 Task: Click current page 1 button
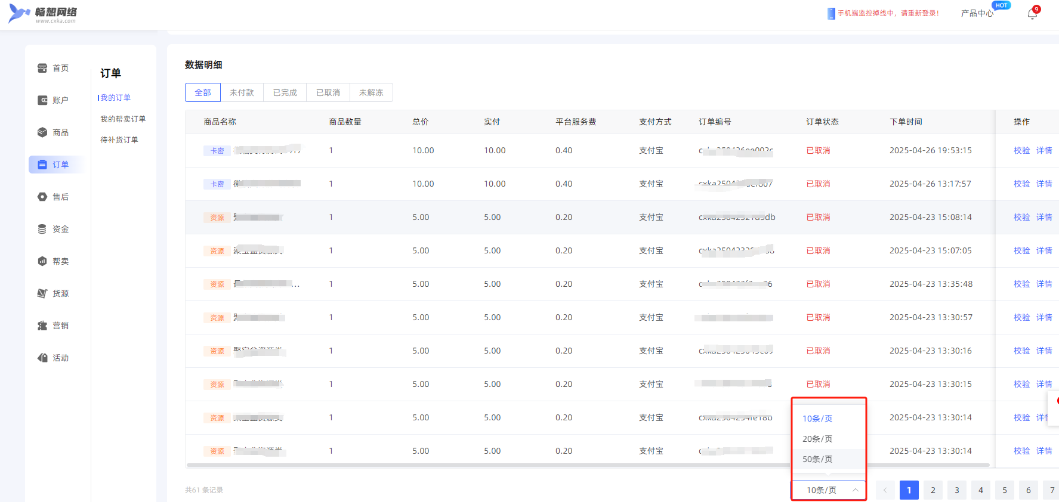point(909,490)
